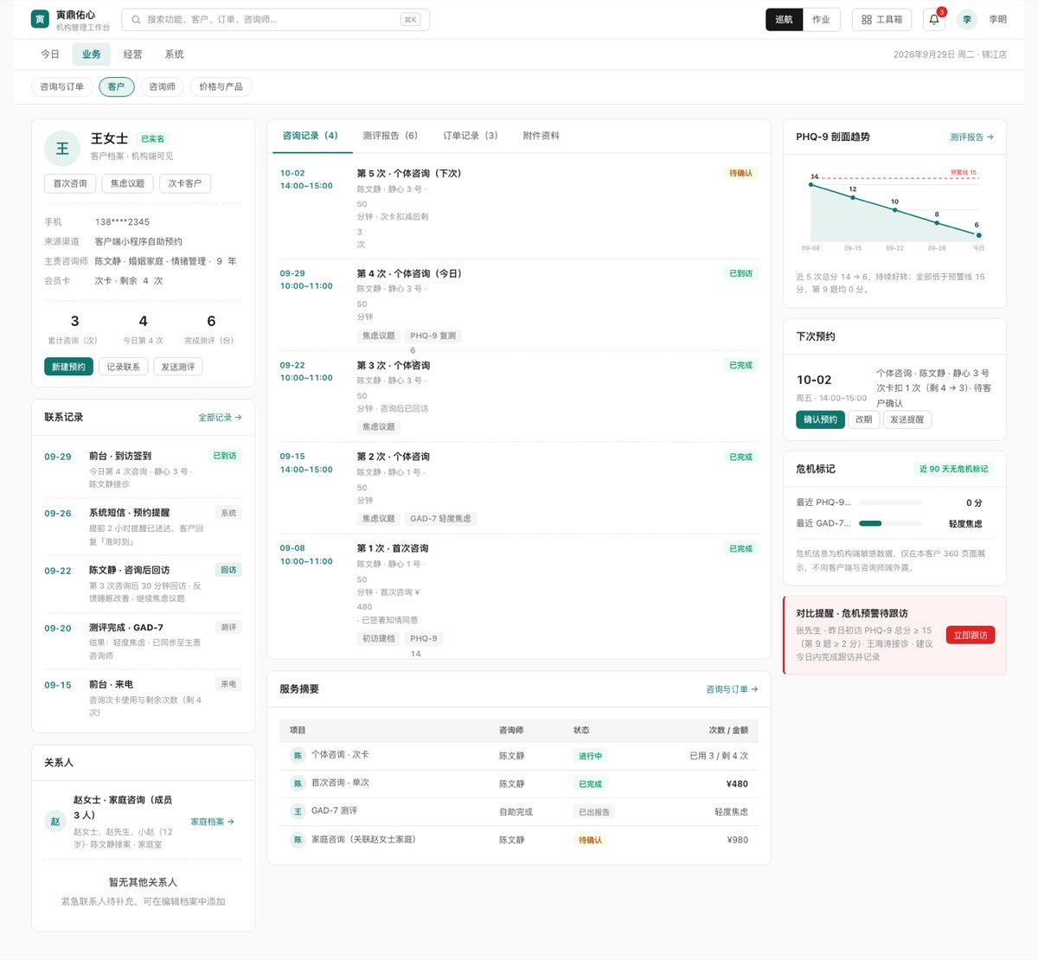Open the 附件资料 tab
1038x960 pixels.
[541, 136]
